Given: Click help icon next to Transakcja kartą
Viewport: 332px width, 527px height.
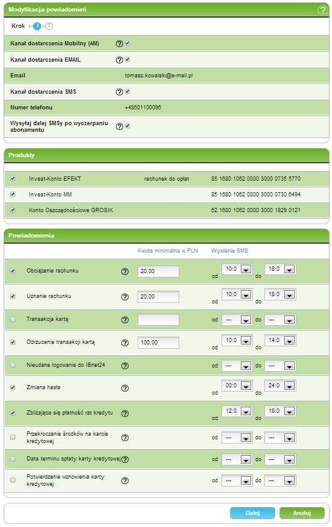Looking at the screenshot, I should [125, 320].
